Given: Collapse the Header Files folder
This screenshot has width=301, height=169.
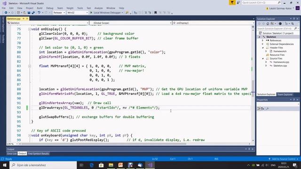Looking at the screenshot, I should [262, 48].
